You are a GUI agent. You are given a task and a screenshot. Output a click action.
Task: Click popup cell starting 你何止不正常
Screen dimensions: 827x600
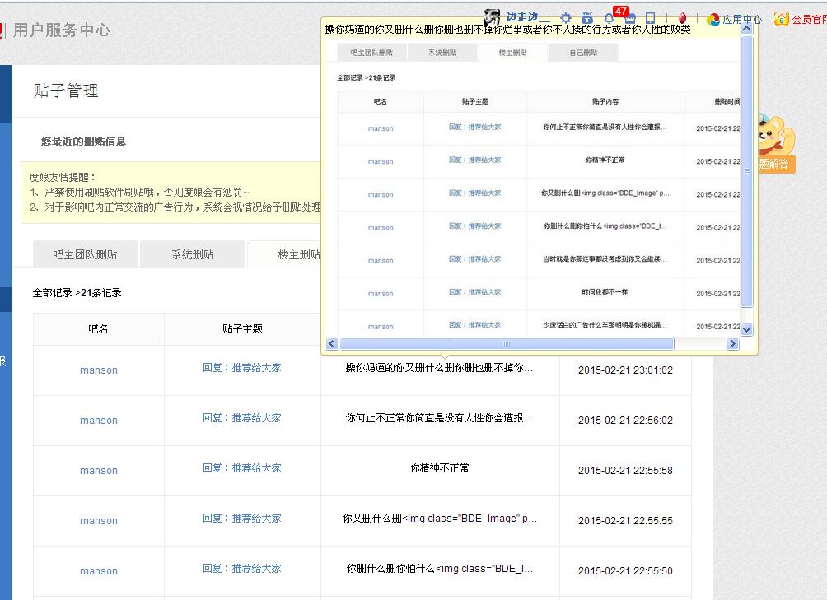click(605, 127)
